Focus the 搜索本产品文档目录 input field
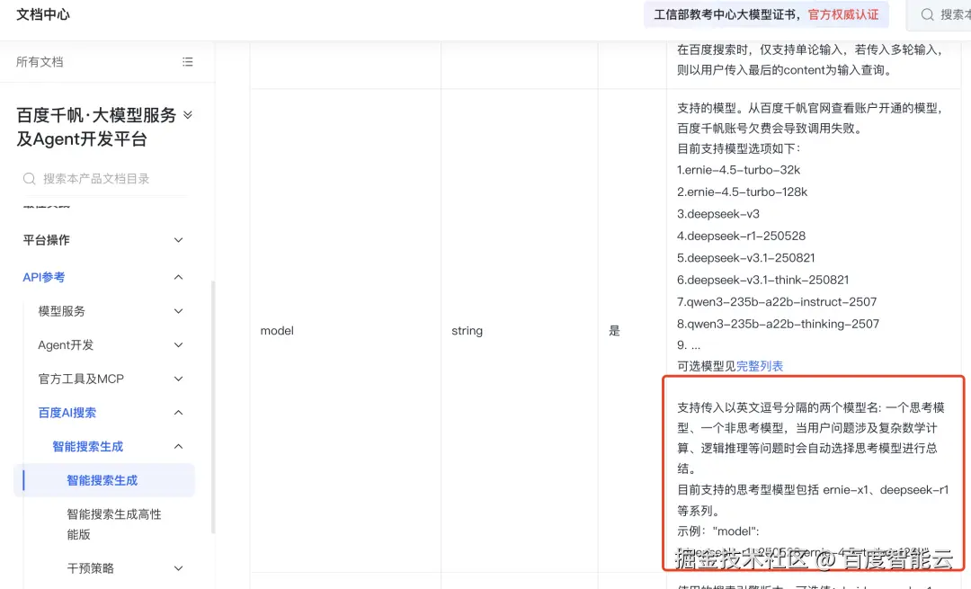Screen dimensions: 971x589 (105, 179)
